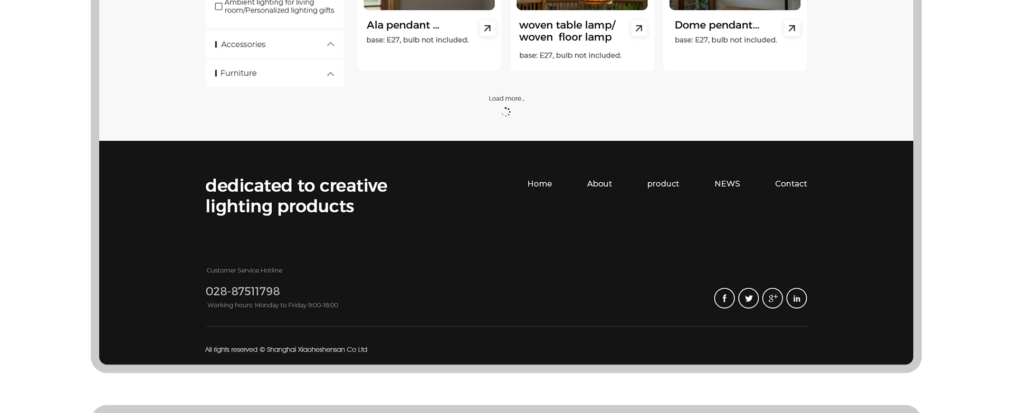This screenshot has width=1013, height=413.
Task: Open the Dome pendant arrow icon
Action: coord(792,28)
